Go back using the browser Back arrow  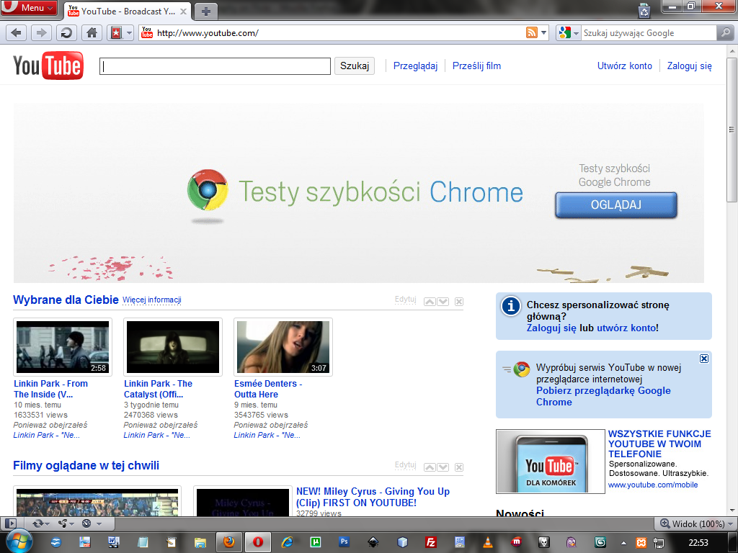click(16, 33)
